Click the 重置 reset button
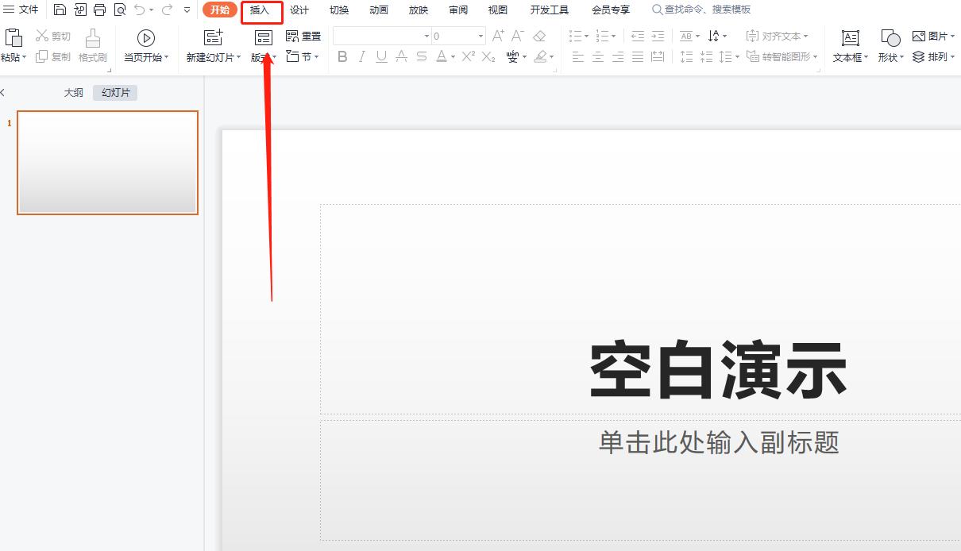The width and height of the screenshot is (961, 551). [304, 36]
